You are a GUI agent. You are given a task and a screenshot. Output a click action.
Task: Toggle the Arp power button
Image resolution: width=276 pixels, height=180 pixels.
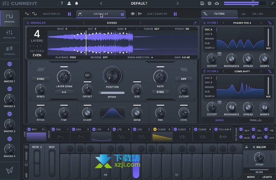click(26, 165)
